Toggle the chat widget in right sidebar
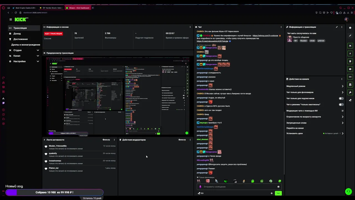The width and height of the screenshot is (355, 200). pyautogui.click(x=350, y=69)
